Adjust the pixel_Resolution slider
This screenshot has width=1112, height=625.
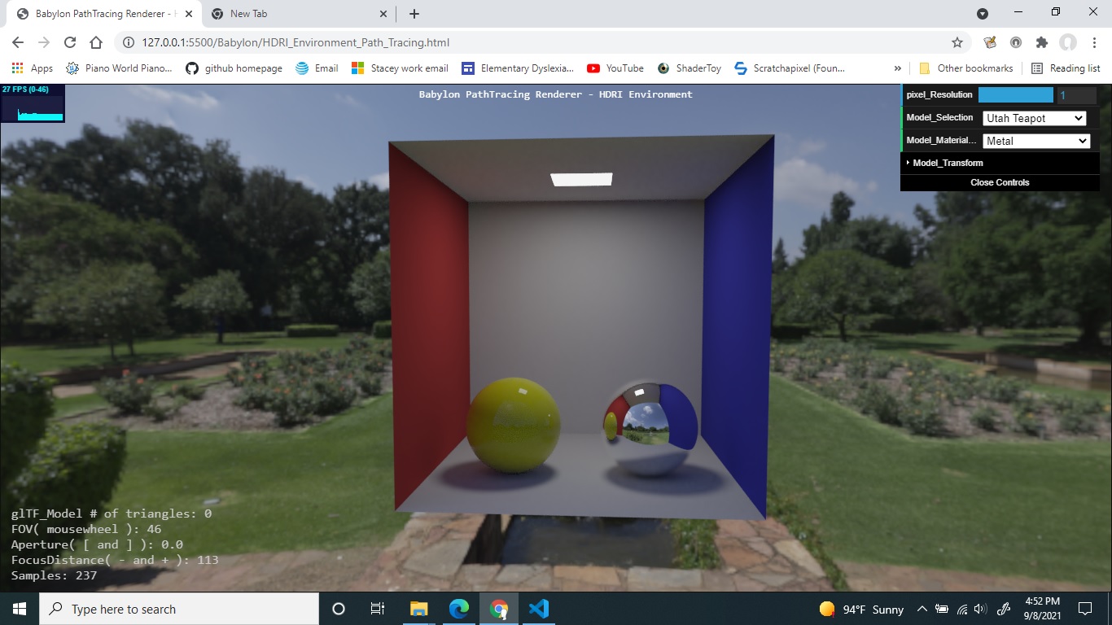pyautogui.click(x=1016, y=94)
